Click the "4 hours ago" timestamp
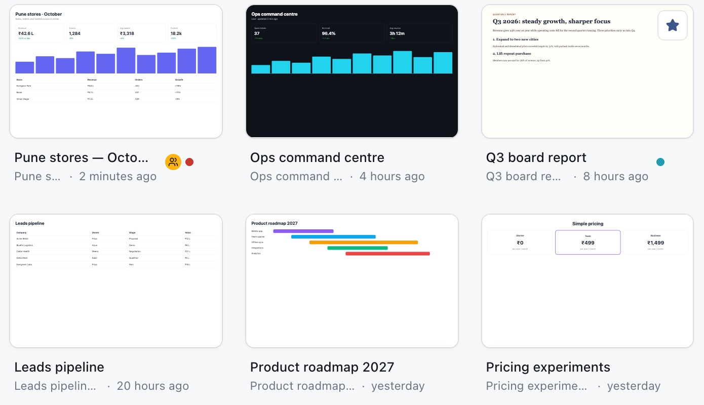 click(392, 176)
